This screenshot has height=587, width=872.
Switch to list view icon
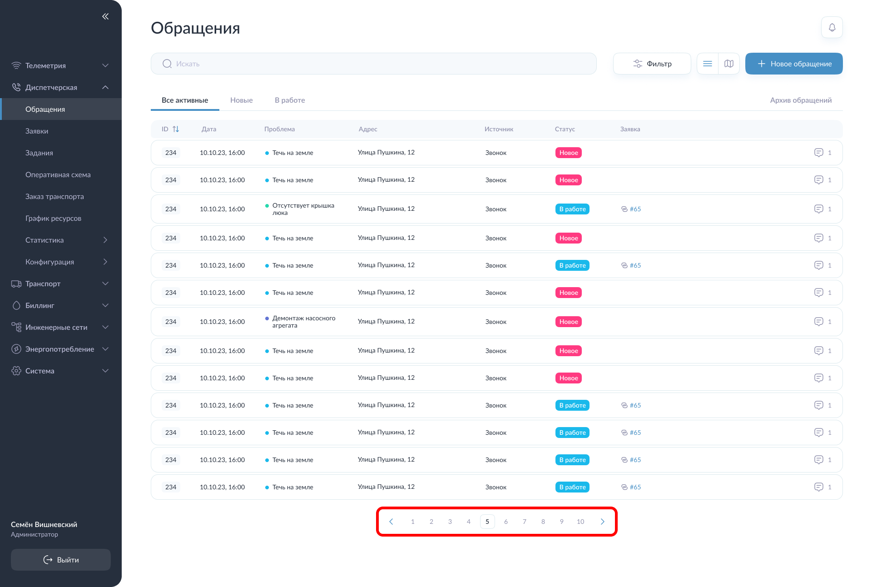(707, 64)
